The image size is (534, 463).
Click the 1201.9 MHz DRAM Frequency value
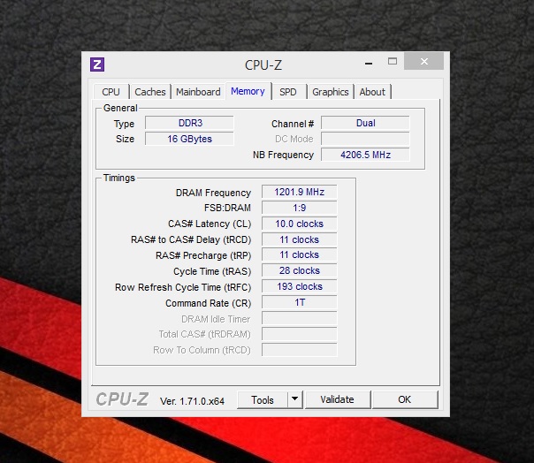(x=300, y=192)
